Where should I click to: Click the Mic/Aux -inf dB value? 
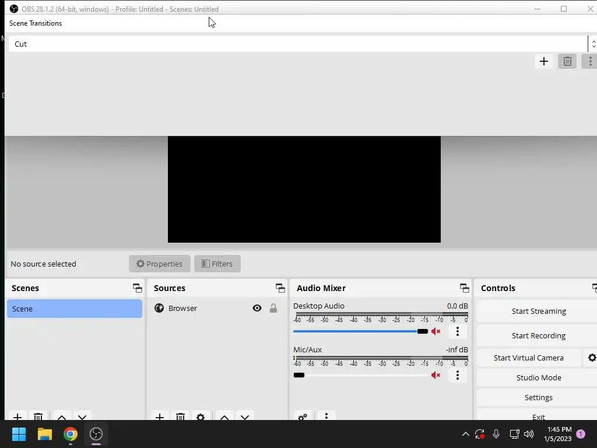pos(457,349)
